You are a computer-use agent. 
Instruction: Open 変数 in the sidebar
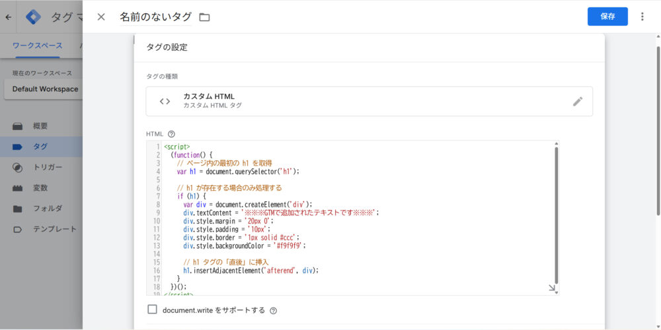point(40,188)
